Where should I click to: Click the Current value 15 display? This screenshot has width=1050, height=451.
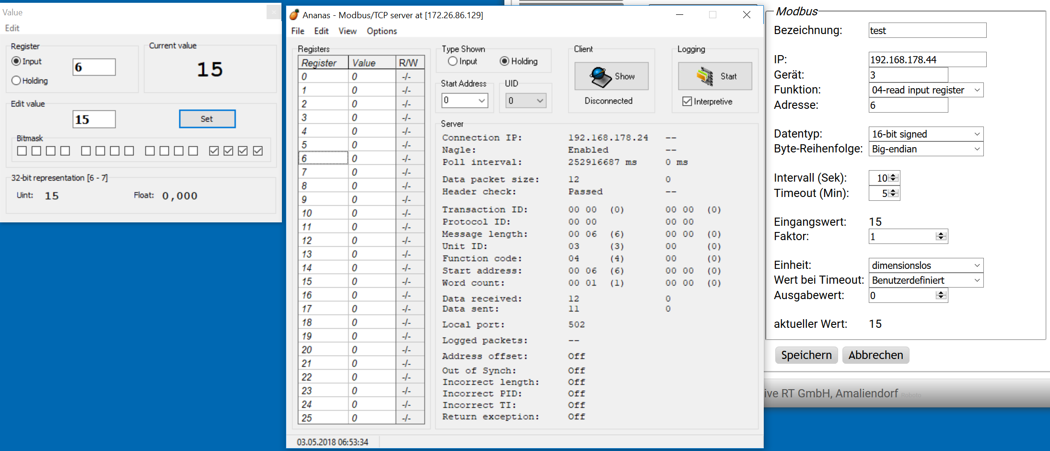point(210,69)
